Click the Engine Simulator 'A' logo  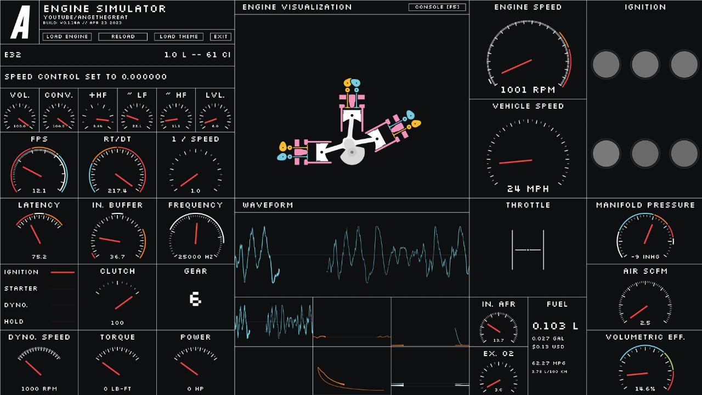[x=20, y=22]
